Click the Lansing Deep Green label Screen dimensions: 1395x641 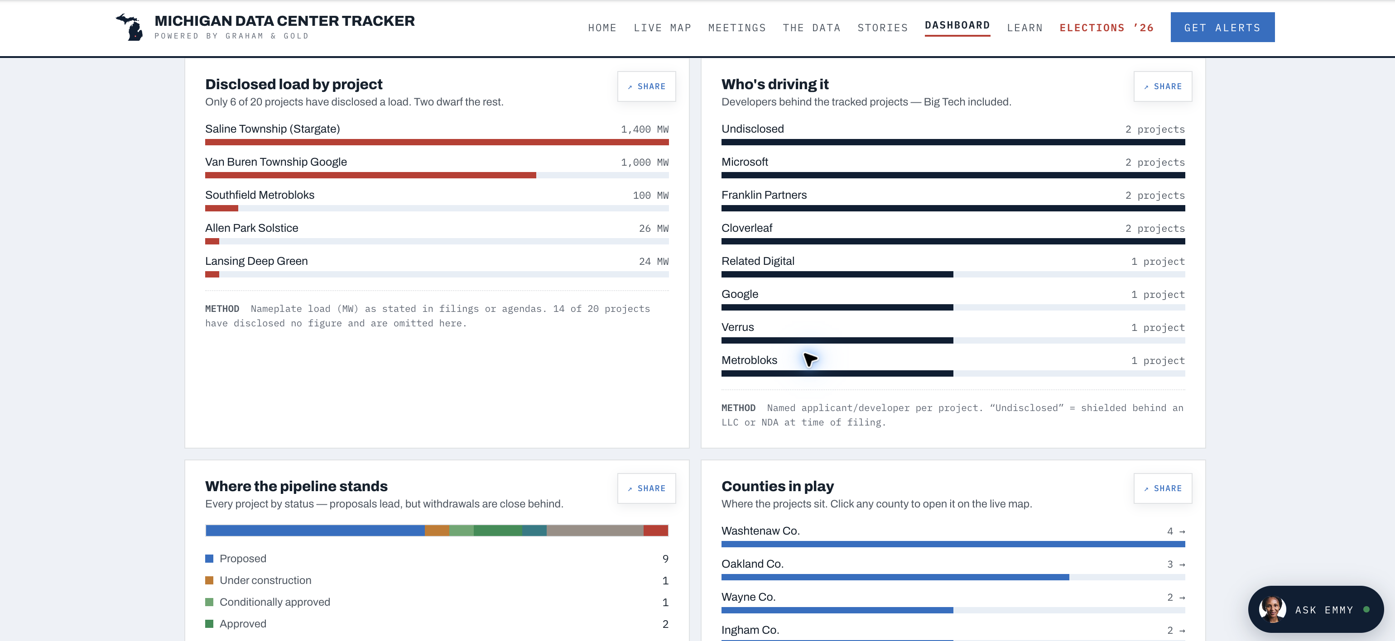(256, 261)
